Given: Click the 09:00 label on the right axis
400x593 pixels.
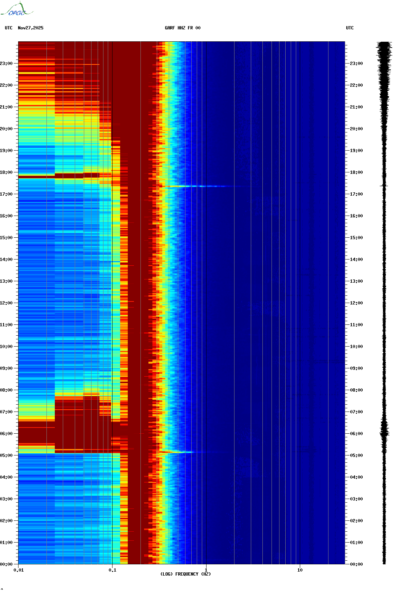Looking at the screenshot, I should pos(356,368).
